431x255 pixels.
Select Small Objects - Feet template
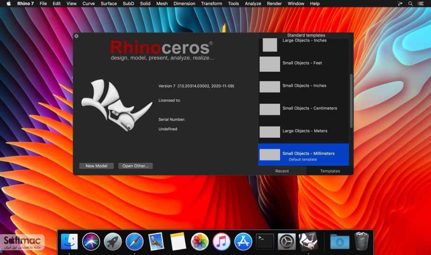point(303,64)
